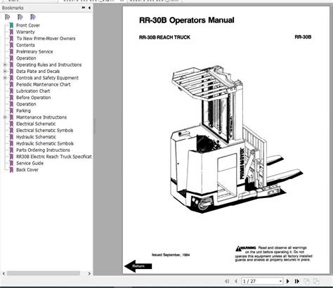Click the far-right page-view icon in bottom toolbar

[316, 281]
